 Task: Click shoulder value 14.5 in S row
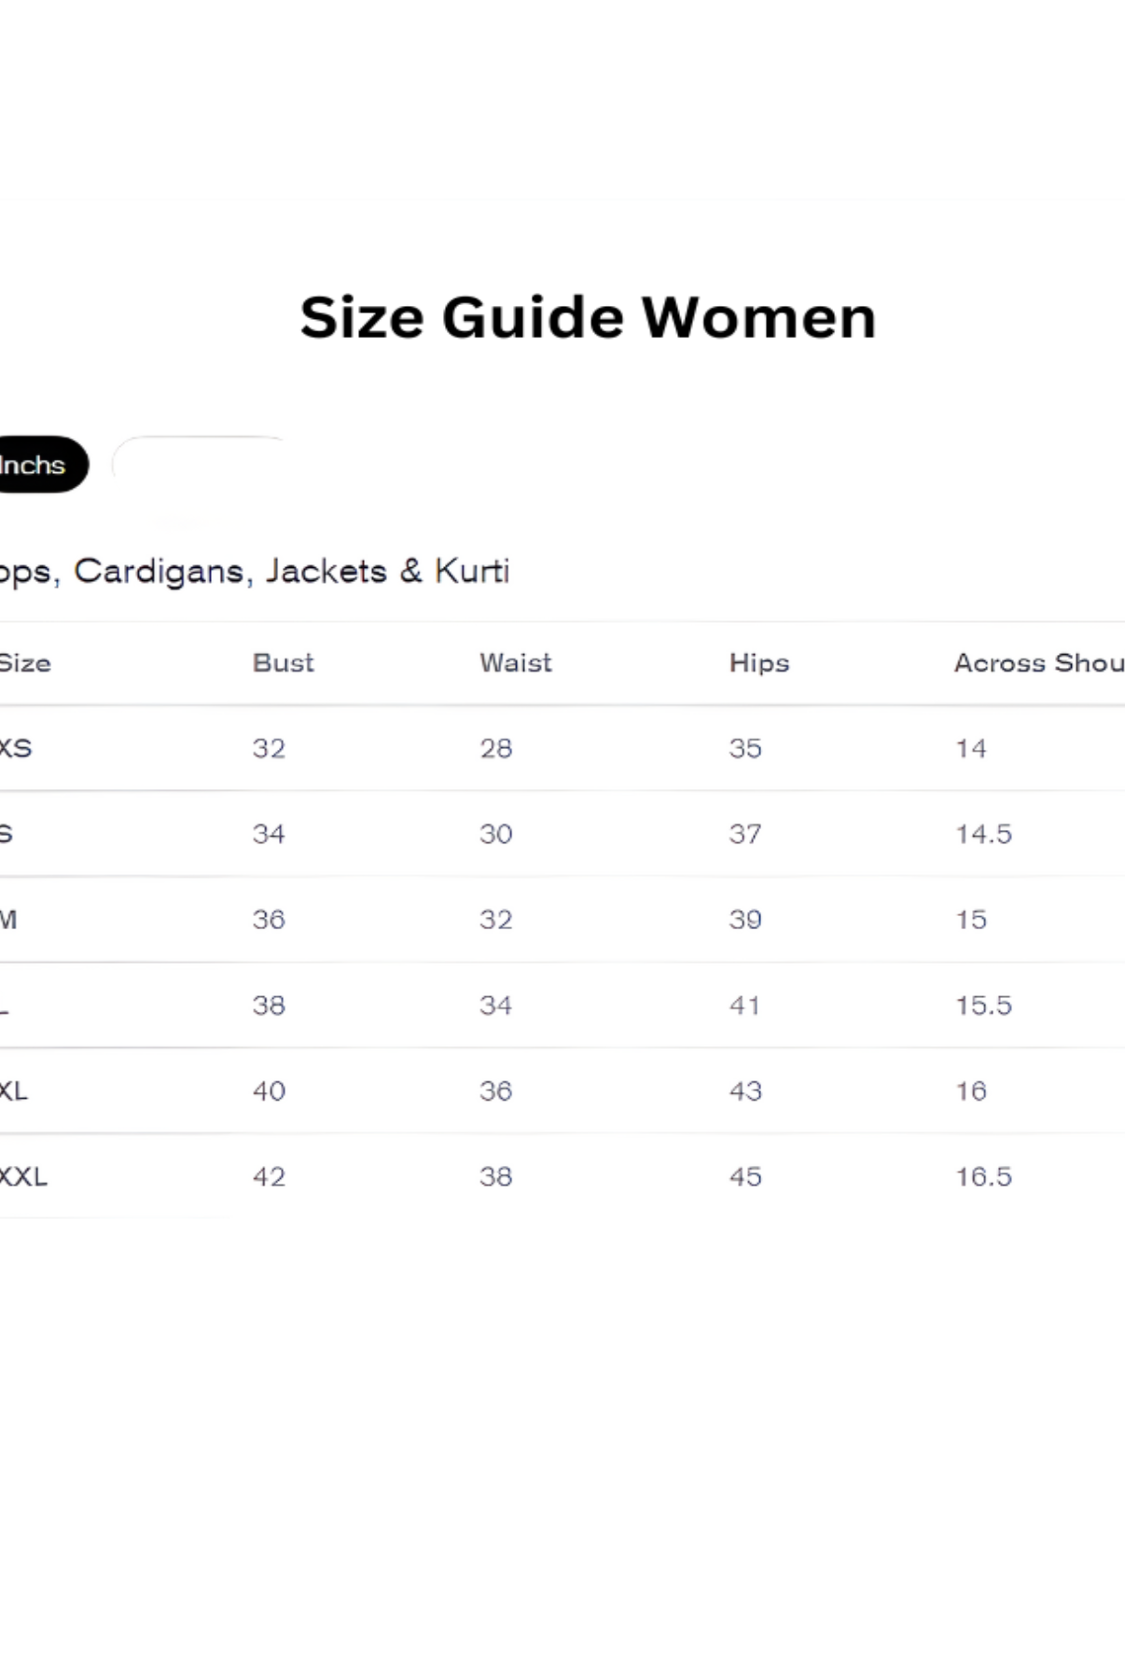[982, 834]
